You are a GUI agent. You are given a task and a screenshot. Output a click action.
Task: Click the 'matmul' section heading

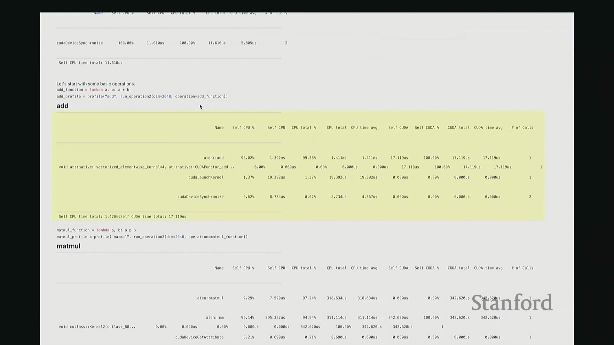(68, 246)
